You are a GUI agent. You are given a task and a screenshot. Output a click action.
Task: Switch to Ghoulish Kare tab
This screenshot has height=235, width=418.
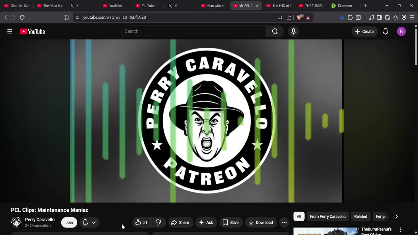17,6
